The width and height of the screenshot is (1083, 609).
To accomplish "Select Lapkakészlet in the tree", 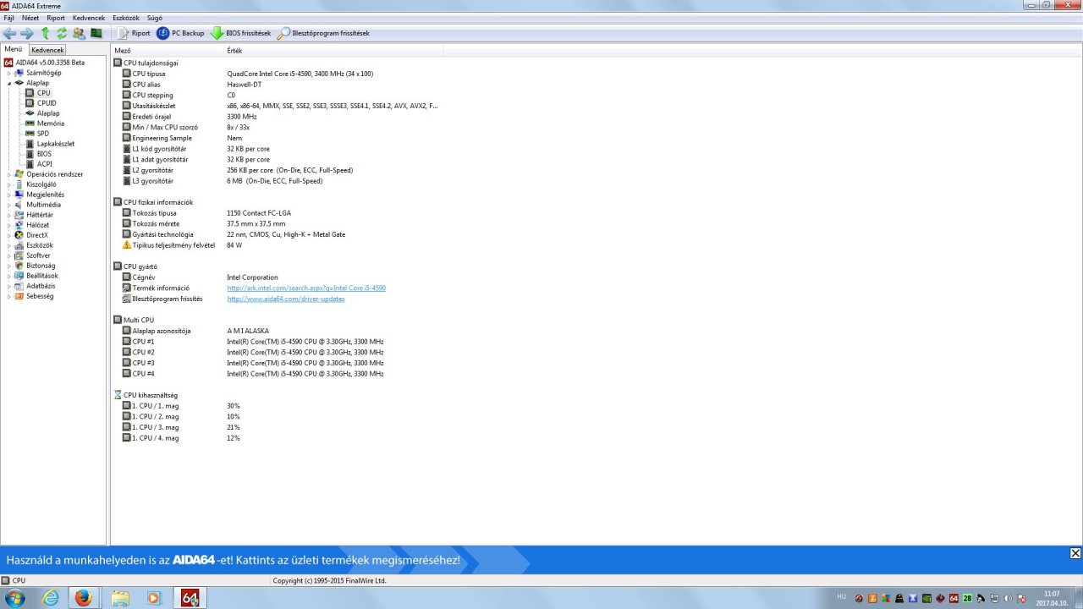I will [56, 144].
